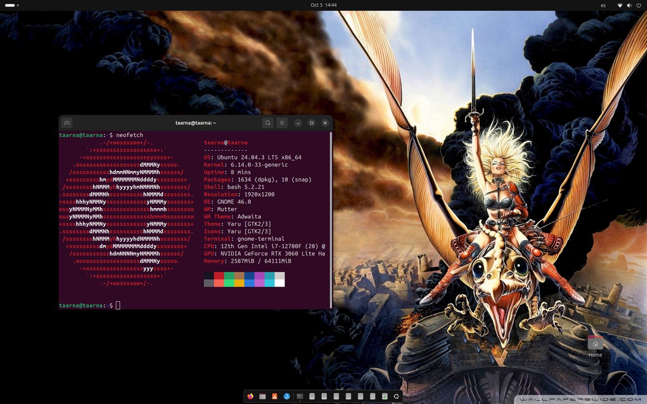Click the 'CPU: 12th Gen Intel i7-12700F' line
The height and width of the screenshot is (404, 647).
click(x=264, y=246)
